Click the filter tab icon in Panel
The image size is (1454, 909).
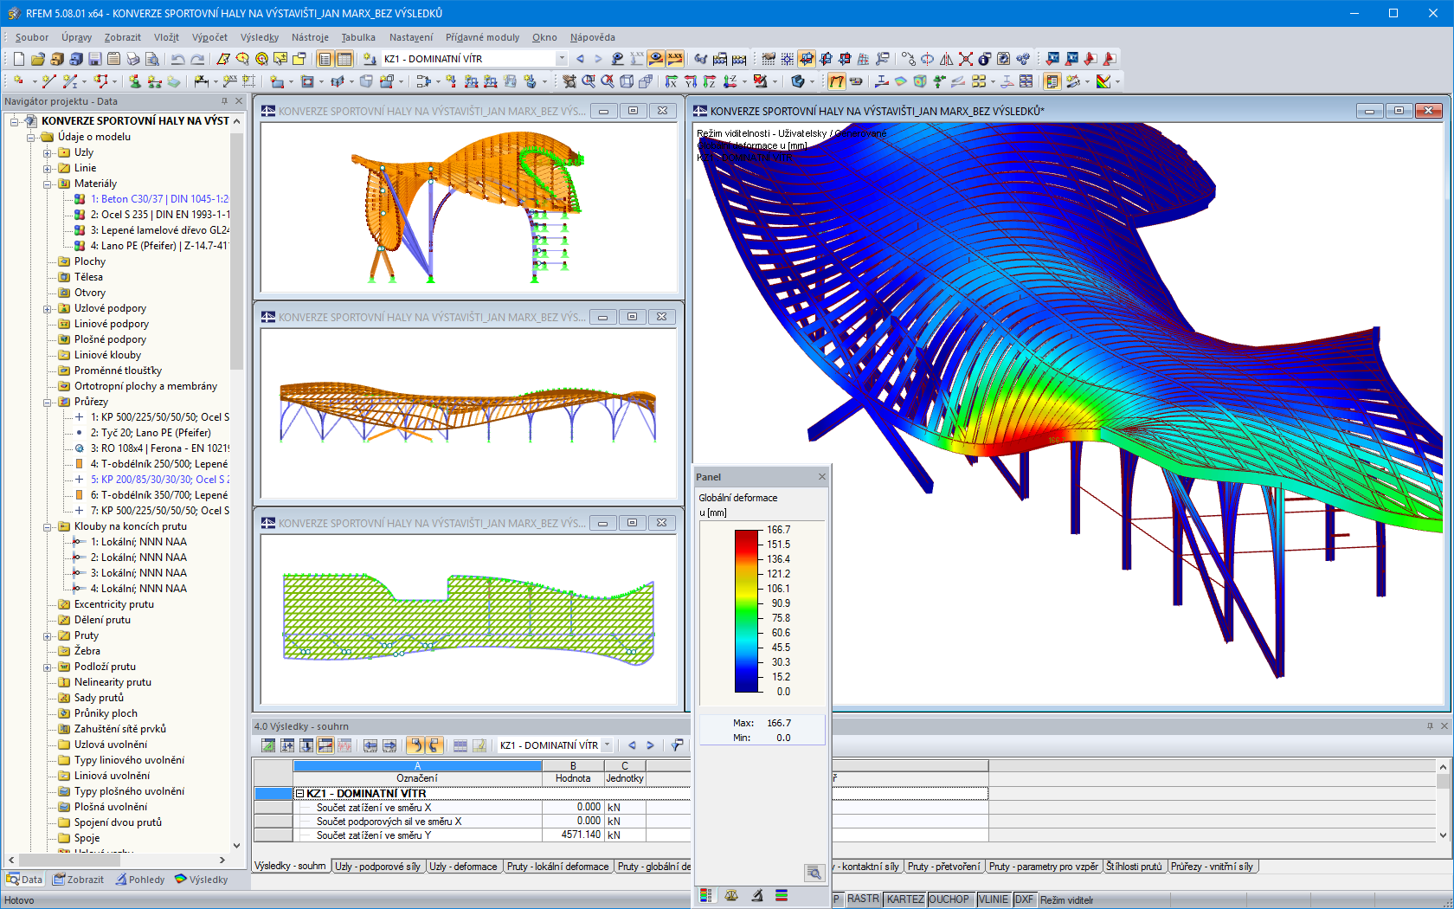tap(756, 895)
